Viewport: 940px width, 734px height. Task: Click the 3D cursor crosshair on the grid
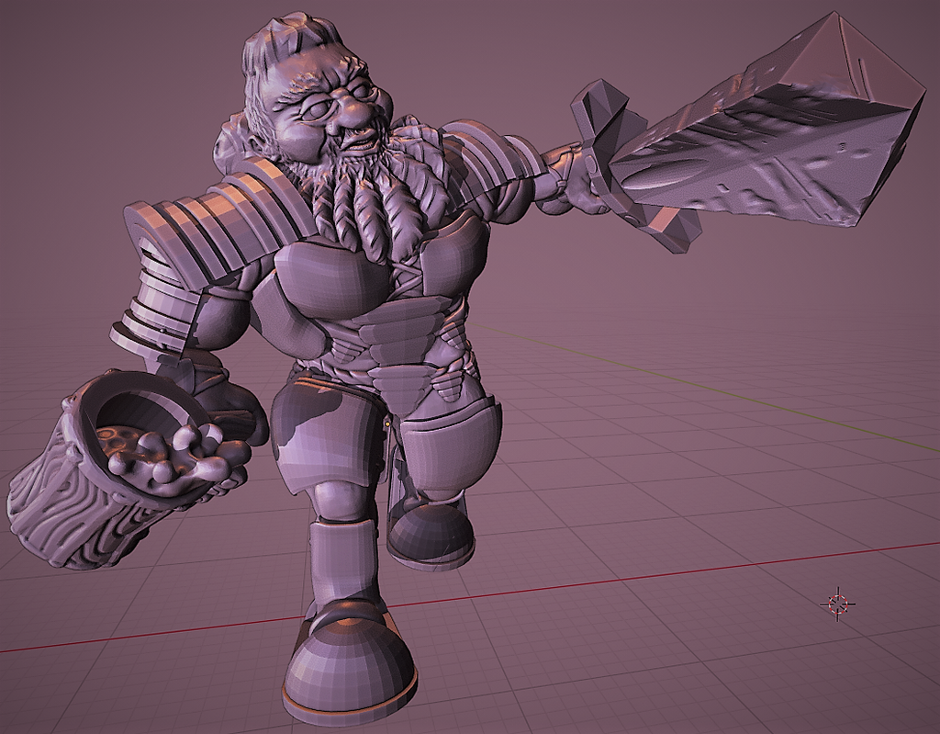(x=837, y=604)
